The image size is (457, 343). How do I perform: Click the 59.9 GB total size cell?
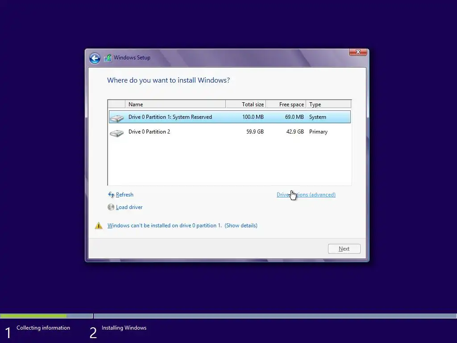coord(255,132)
